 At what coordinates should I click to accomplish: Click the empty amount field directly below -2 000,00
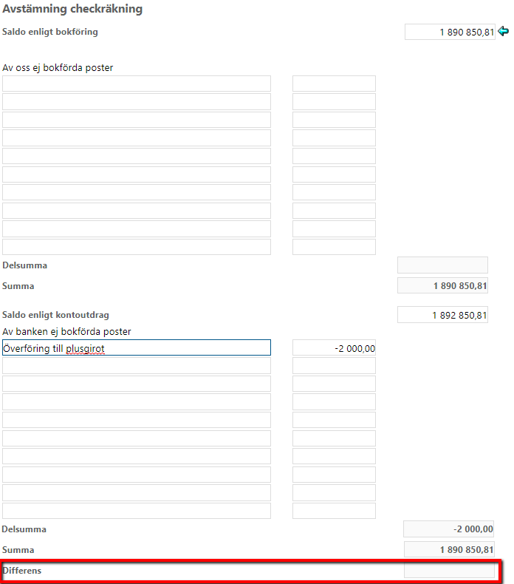pyautogui.click(x=334, y=366)
